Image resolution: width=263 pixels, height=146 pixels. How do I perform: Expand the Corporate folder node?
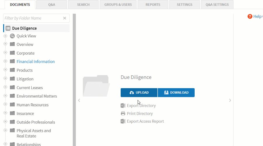[x=5, y=53]
